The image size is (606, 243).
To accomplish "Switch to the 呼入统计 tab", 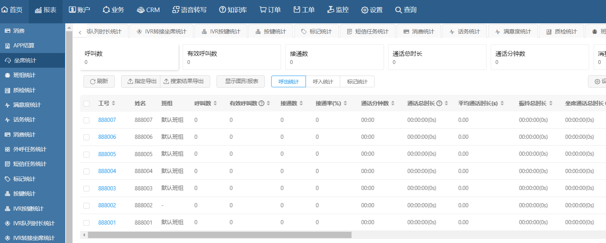I will [323, 82].
